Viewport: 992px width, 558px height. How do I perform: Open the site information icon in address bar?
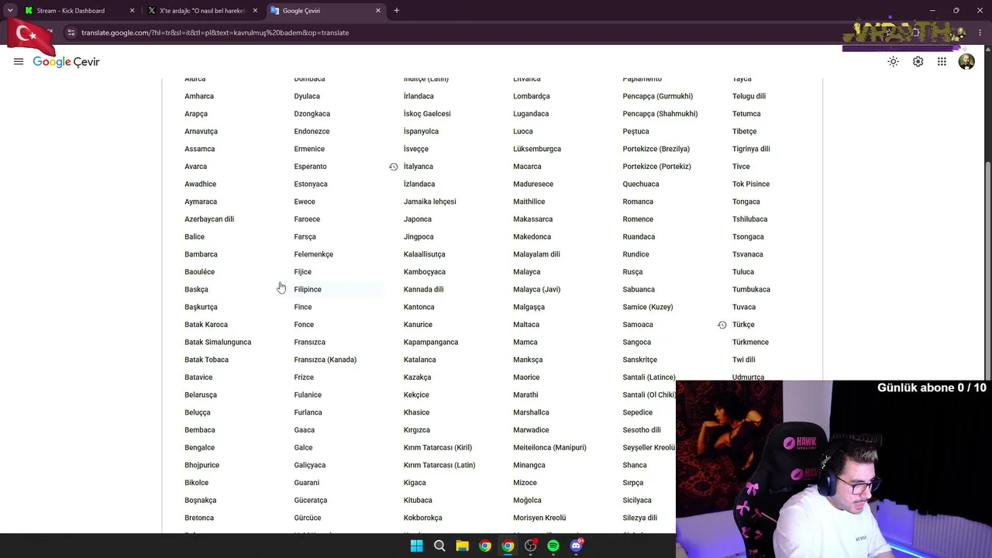tap(71, 33)
